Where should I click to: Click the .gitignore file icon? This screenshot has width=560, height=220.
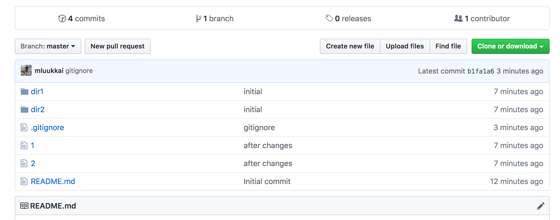24,127
